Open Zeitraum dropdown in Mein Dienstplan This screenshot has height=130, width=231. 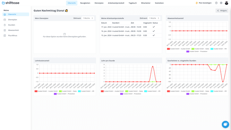pos(88,18)
